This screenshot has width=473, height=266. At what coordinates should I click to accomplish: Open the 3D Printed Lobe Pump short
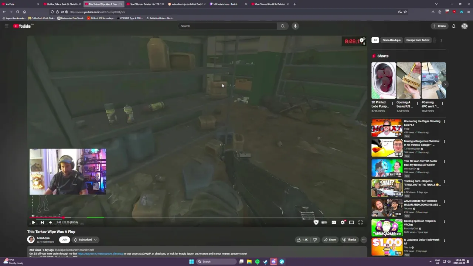(384, 81)
